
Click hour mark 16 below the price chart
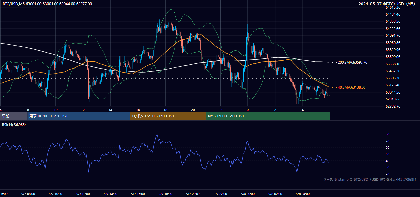(x=138, y=110)
